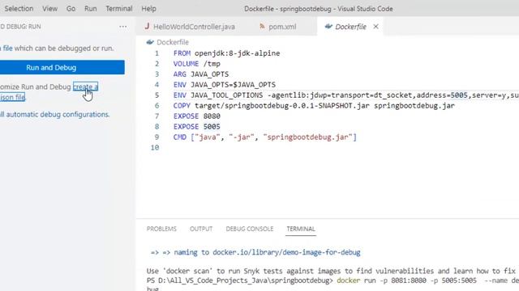Open the View menu

[49, 9]
